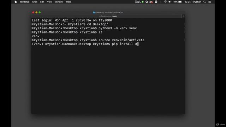Click the Desktop folder icon in title bar
Screen dimensions: 226x127
94,13
